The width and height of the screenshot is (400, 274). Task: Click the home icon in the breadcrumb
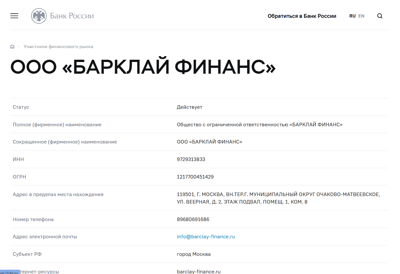pos(12,46)
